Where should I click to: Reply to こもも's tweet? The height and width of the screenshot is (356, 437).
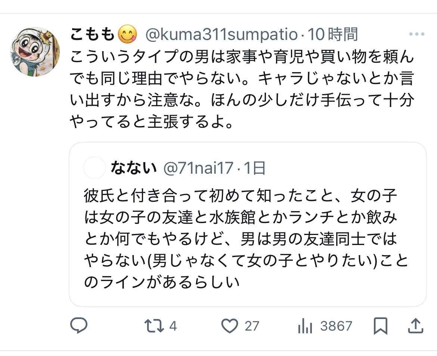click(79, 326)
